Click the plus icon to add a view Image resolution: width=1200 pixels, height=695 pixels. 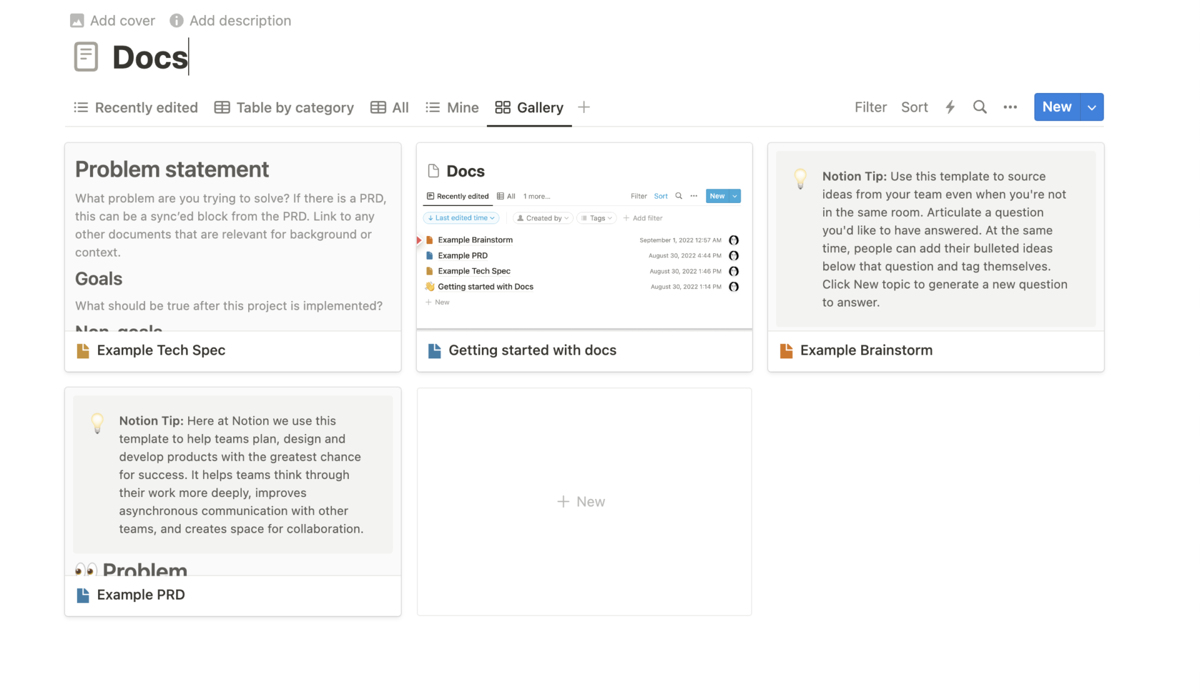click(x=584, y=107)
